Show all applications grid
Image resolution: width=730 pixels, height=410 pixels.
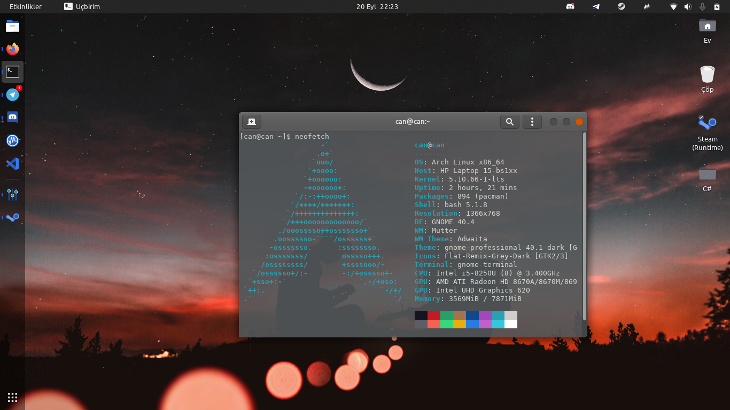pos(13,397)
